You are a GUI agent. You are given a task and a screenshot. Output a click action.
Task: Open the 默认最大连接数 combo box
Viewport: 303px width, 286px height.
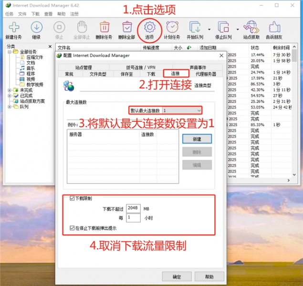pos(182,111)
